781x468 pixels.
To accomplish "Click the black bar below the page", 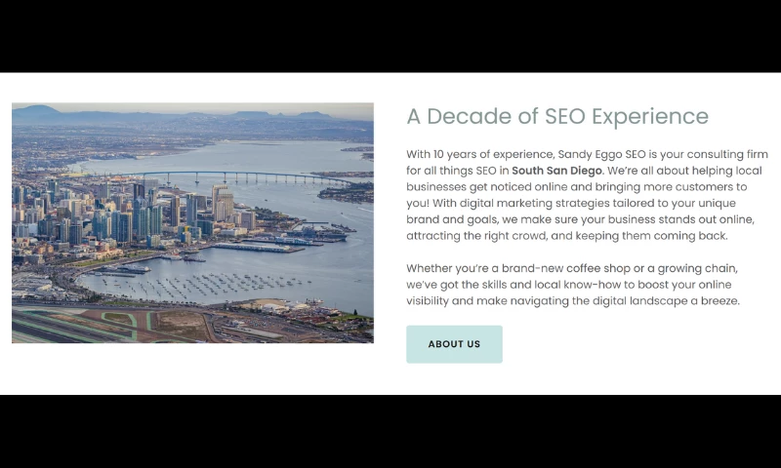I will point(390,431).
